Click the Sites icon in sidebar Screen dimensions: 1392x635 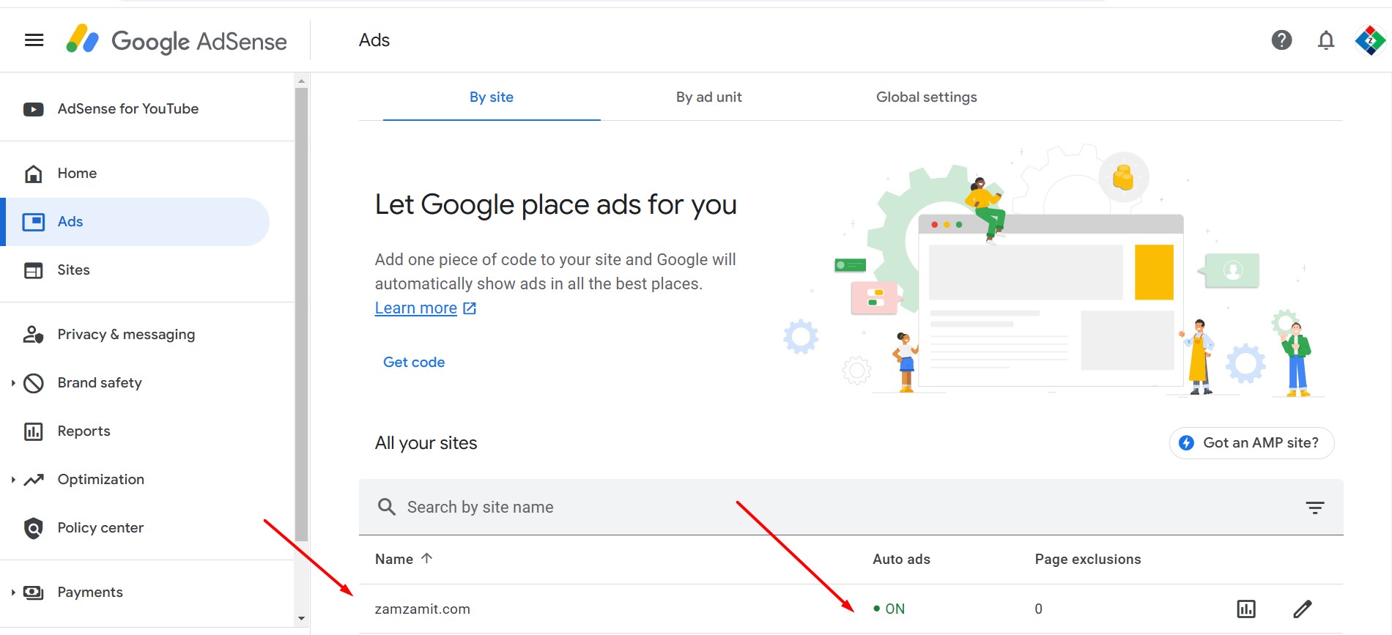[x=34, y=270]
